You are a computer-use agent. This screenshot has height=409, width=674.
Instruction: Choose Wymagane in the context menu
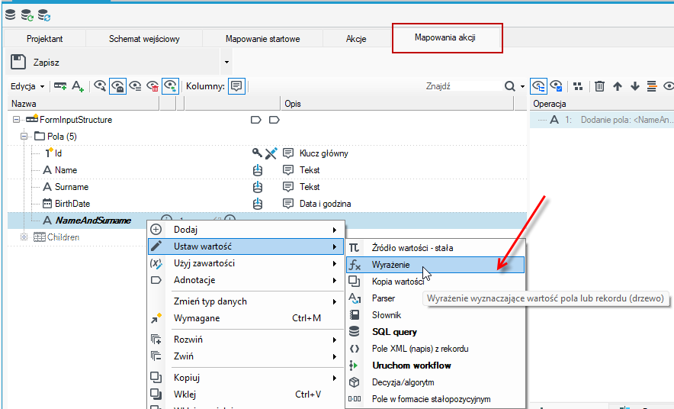tap(246, 318)
